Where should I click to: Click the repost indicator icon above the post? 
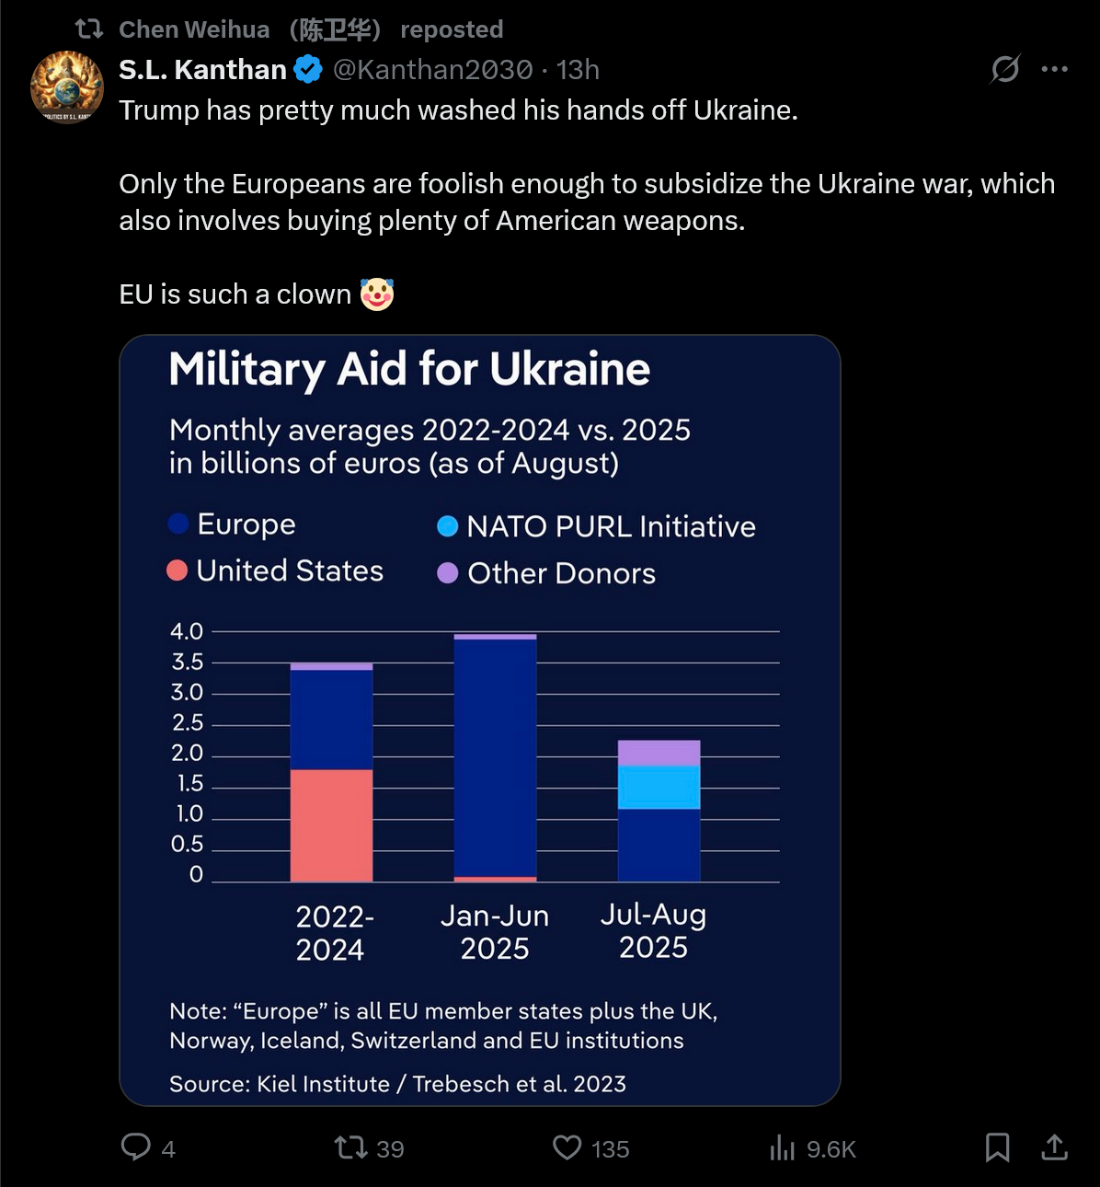89,29
